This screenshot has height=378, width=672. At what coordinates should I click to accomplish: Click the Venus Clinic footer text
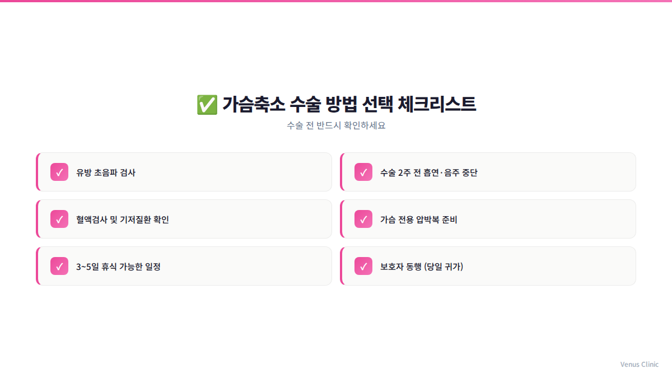tap(639, 365)
